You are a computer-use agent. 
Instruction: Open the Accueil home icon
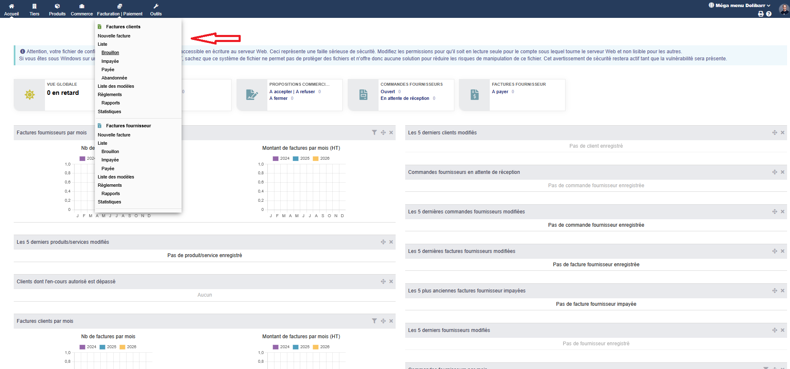(x=11, y=6)
